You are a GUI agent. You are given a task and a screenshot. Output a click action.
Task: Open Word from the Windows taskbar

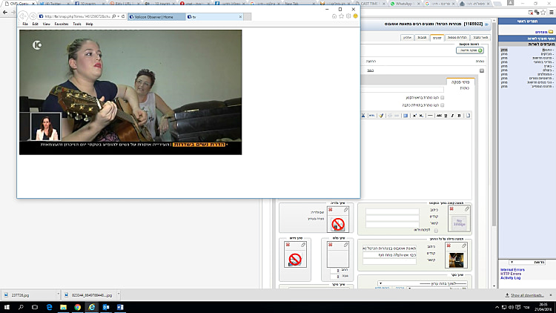(119, 306)
